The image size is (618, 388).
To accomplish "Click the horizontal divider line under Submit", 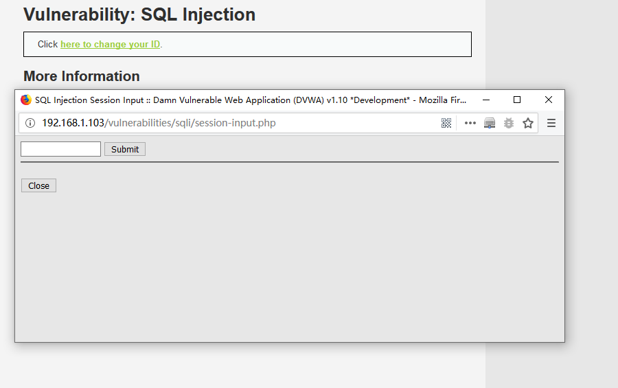I will [290, 162].
